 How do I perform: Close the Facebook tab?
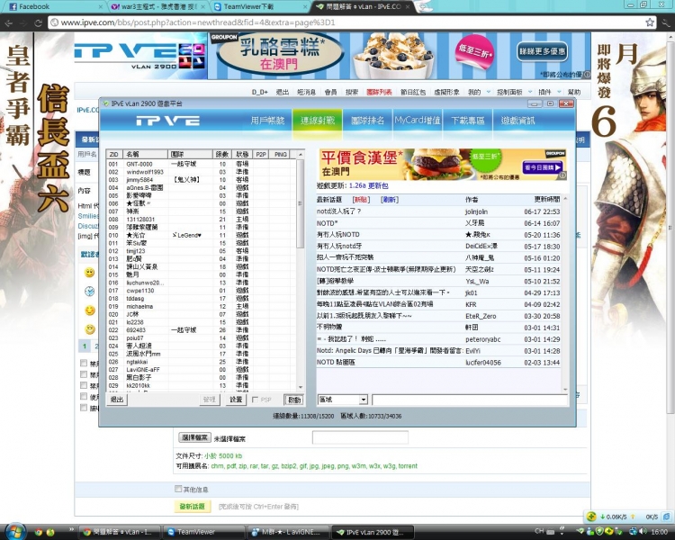coord(100,7)
